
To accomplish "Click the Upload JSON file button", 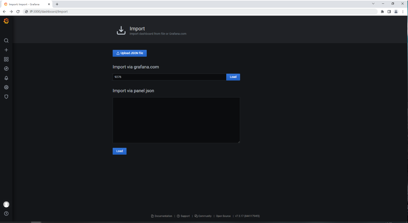I will point(129,53).
